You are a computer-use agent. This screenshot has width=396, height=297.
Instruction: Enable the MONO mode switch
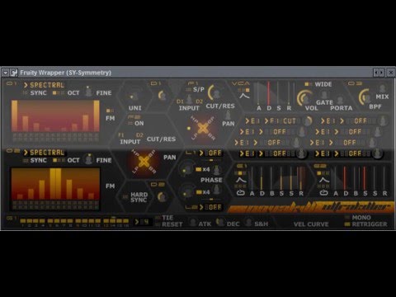tap(347, 218)
